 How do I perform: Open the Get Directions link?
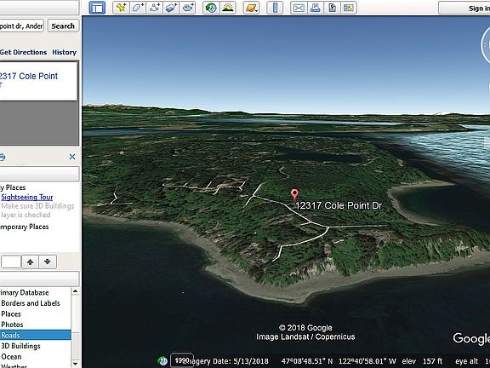click(x=24, y=52)
